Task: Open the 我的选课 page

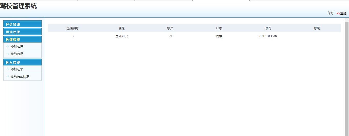Action: coord(17,54)
